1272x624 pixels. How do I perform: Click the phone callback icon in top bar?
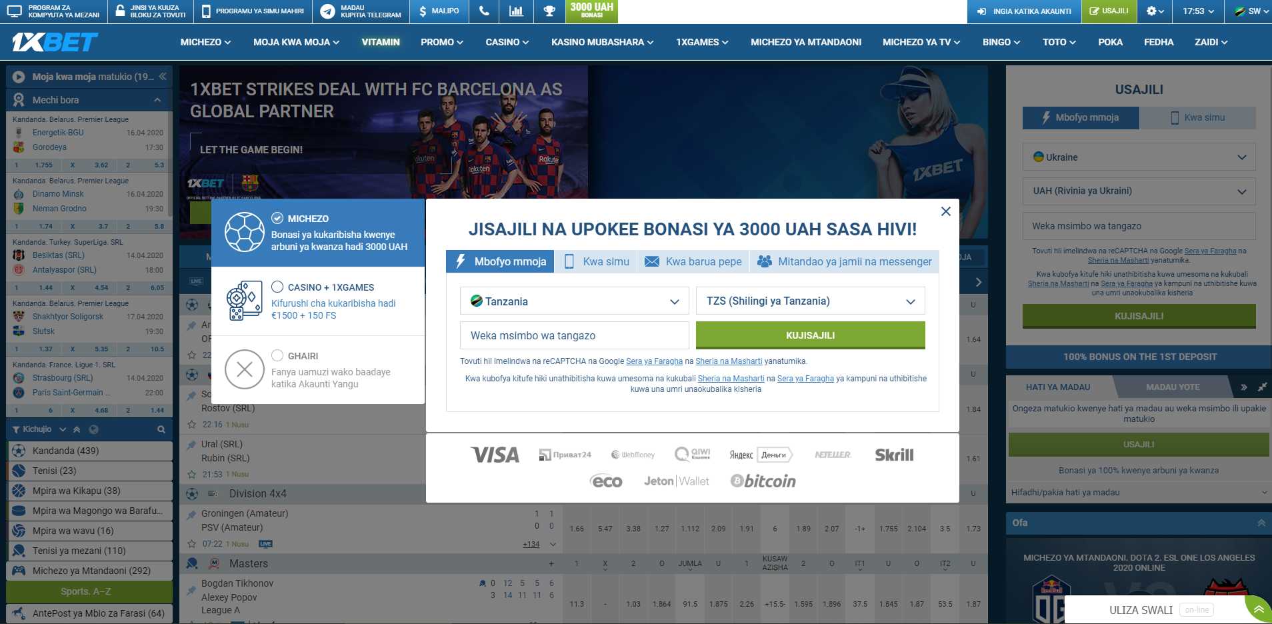tap(484, 11)
